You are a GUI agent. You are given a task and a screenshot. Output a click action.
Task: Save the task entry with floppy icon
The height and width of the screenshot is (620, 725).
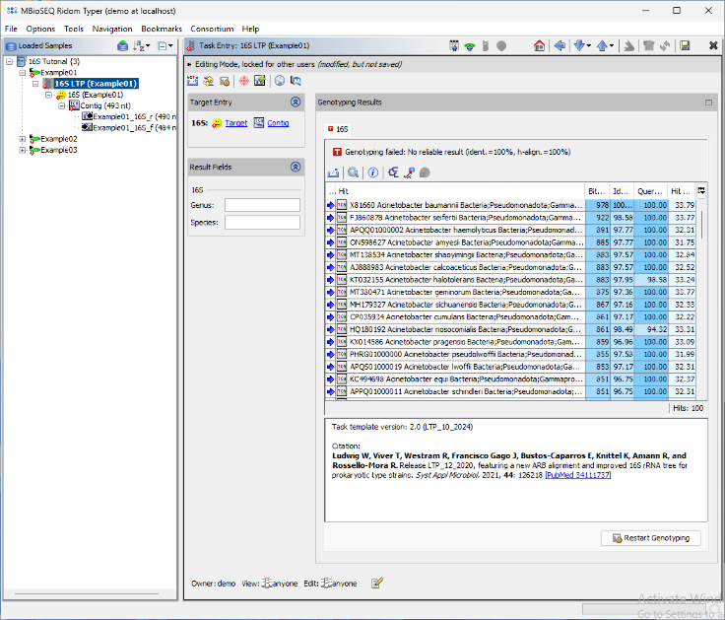click(685, 45)
